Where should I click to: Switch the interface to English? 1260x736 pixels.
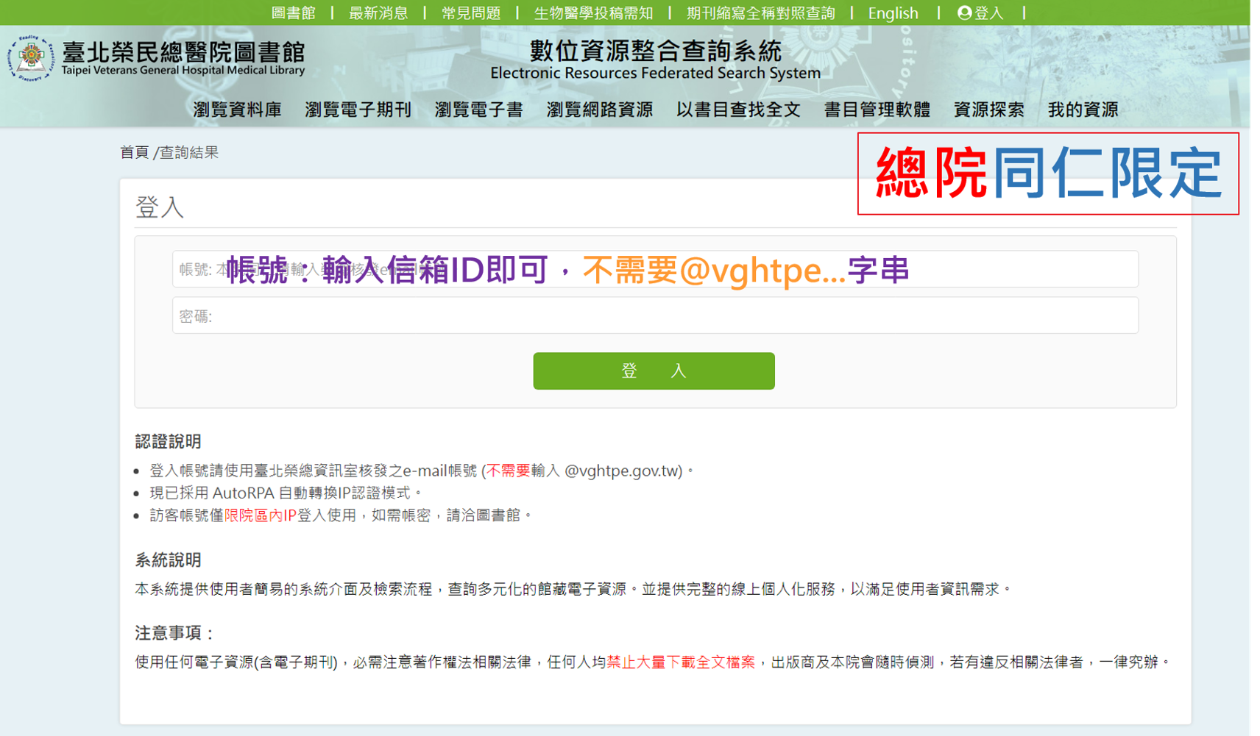893,12
